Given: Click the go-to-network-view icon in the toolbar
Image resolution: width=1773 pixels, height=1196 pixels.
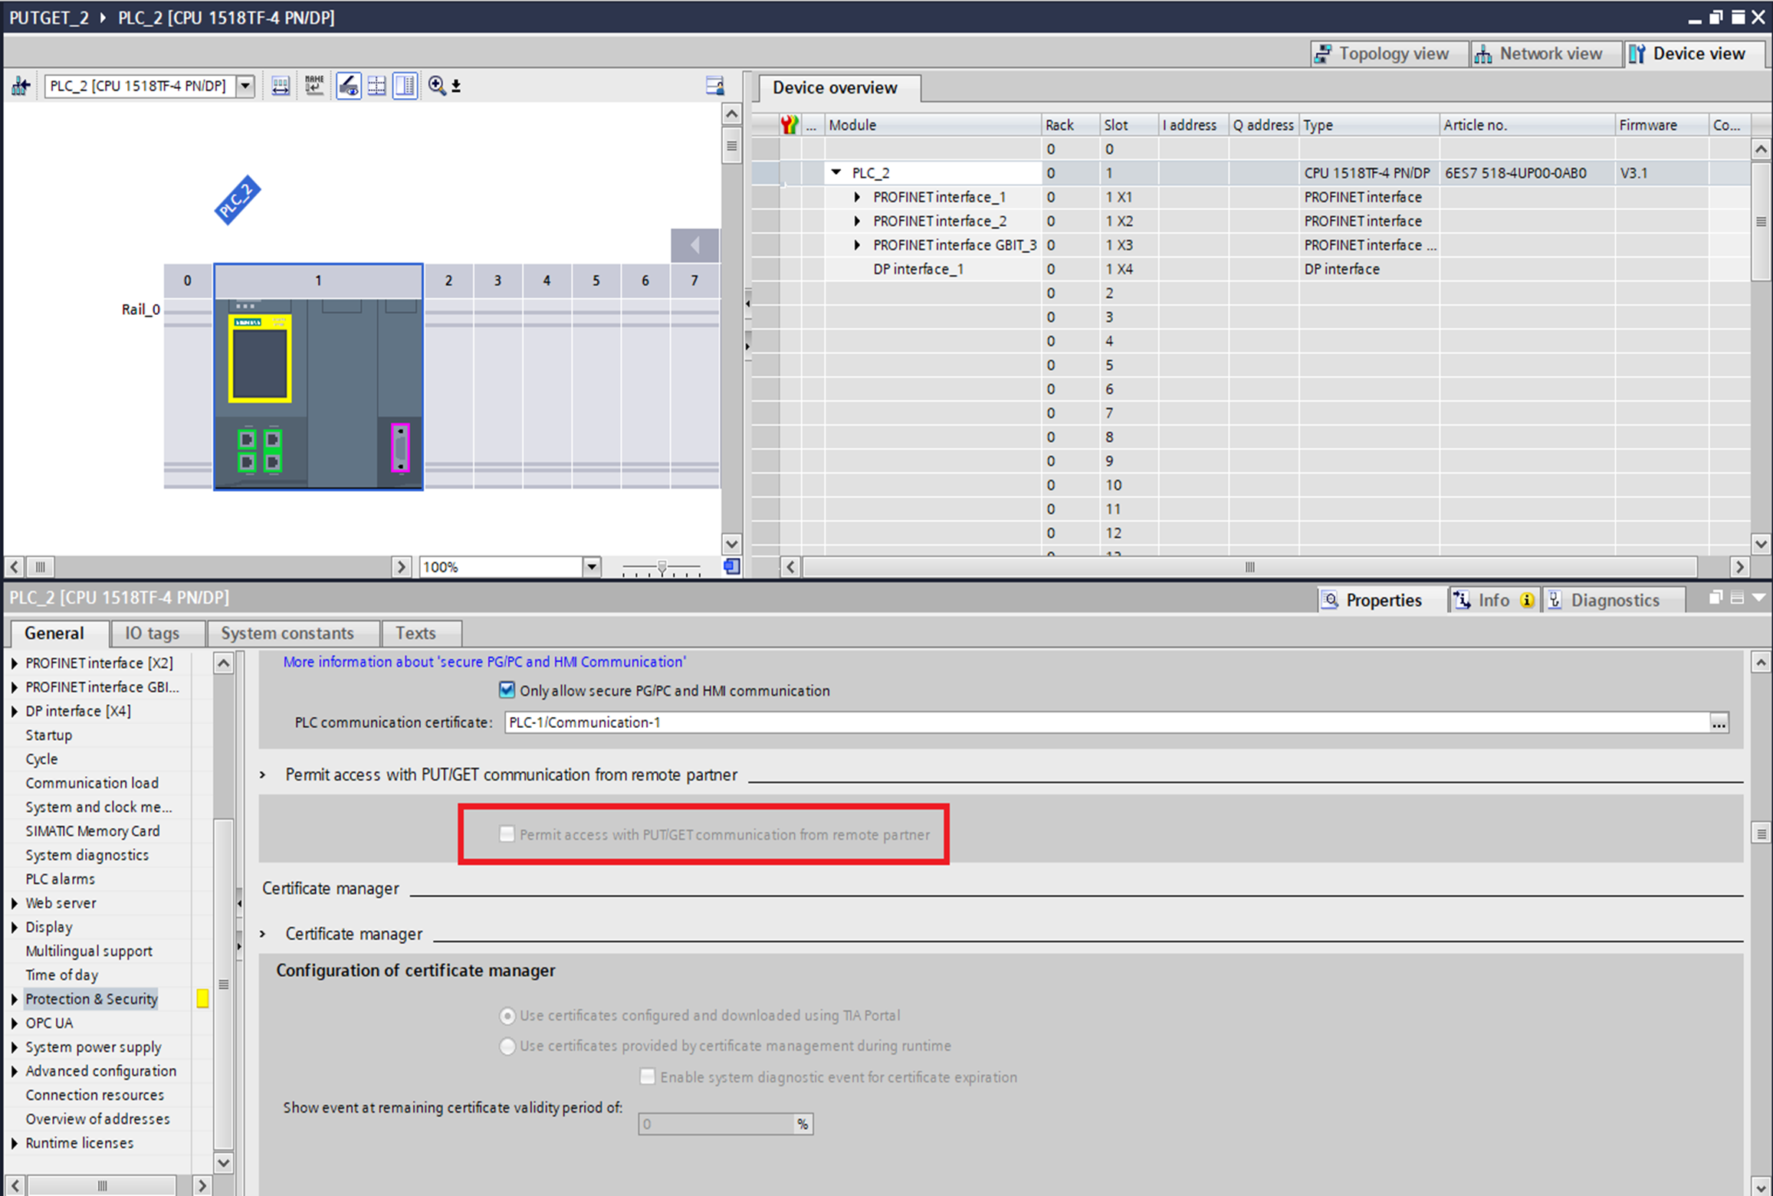Looking at the screenshot, I should click(x=21, y=86).
